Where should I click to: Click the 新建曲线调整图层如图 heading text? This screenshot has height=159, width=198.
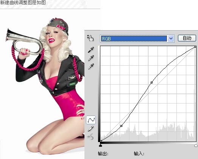pyautogui.click(x=23, y=3)
